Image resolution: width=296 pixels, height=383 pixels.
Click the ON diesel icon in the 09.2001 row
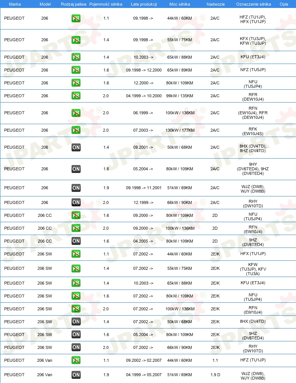tap(76, 147)
